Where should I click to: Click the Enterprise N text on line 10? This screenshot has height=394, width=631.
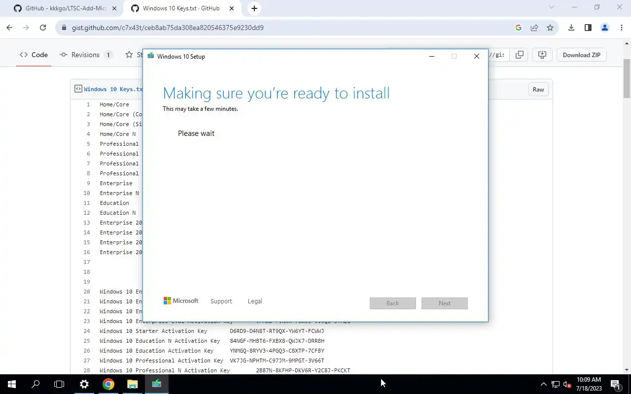tap(119, 193)
